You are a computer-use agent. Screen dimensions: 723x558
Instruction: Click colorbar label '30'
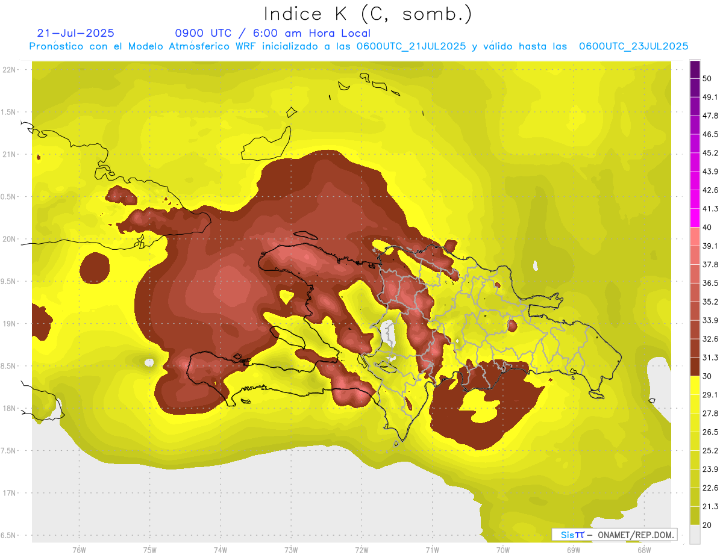pos(707,376)
